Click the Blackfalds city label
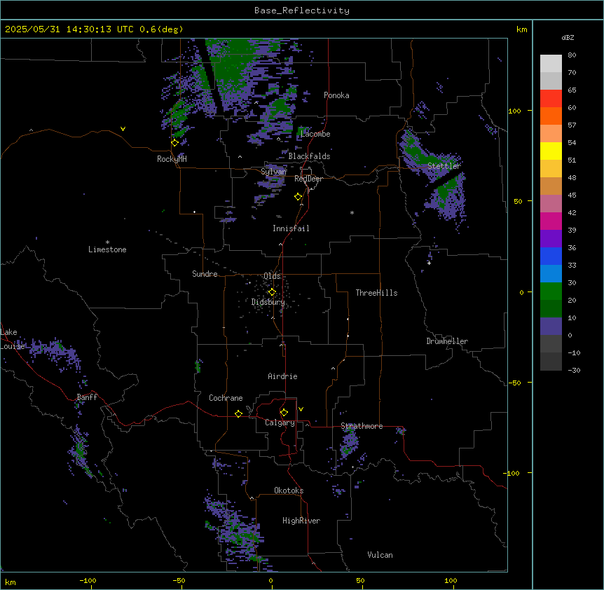This screenshot has height=590, width=604. [x=309, y=156]
